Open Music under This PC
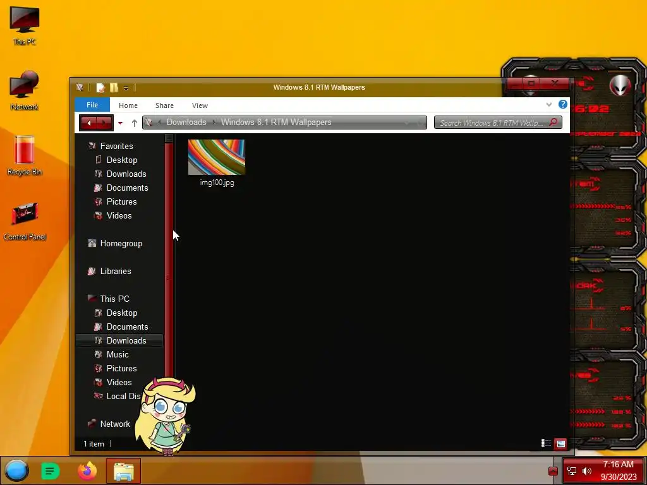This screenshot has height=485, width=647. (117, 354)
